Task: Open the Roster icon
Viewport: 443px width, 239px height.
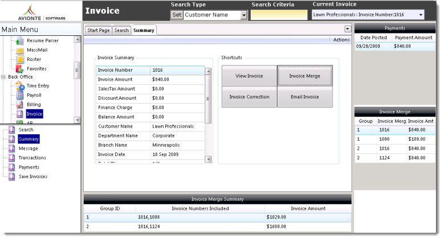Action: [x=19, y=59]
